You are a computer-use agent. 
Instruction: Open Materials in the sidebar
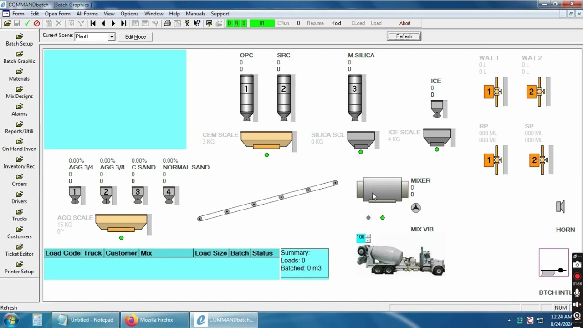[19, 75]
